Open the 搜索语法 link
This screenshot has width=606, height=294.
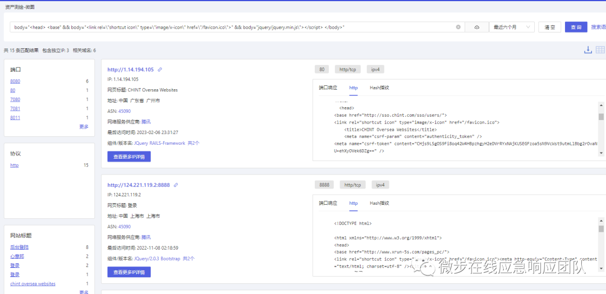pyautogui.click(x=598, y=27)
